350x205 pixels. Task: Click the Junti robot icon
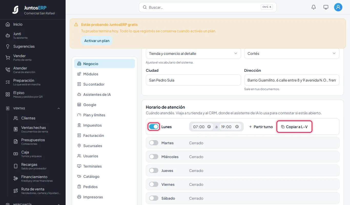[x=8, y=35]
